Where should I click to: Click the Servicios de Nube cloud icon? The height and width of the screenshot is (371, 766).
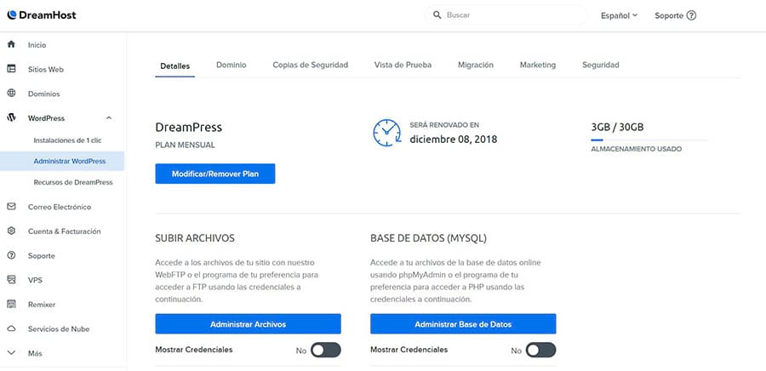click(11, 328)
